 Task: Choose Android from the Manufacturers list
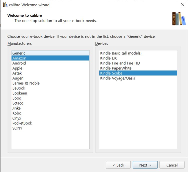(50, 63)
